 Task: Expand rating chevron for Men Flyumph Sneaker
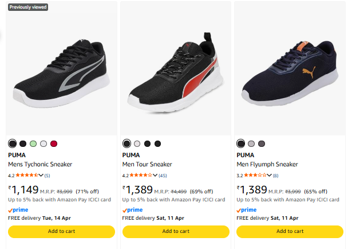pyautogui.click(x=269, y=176)
